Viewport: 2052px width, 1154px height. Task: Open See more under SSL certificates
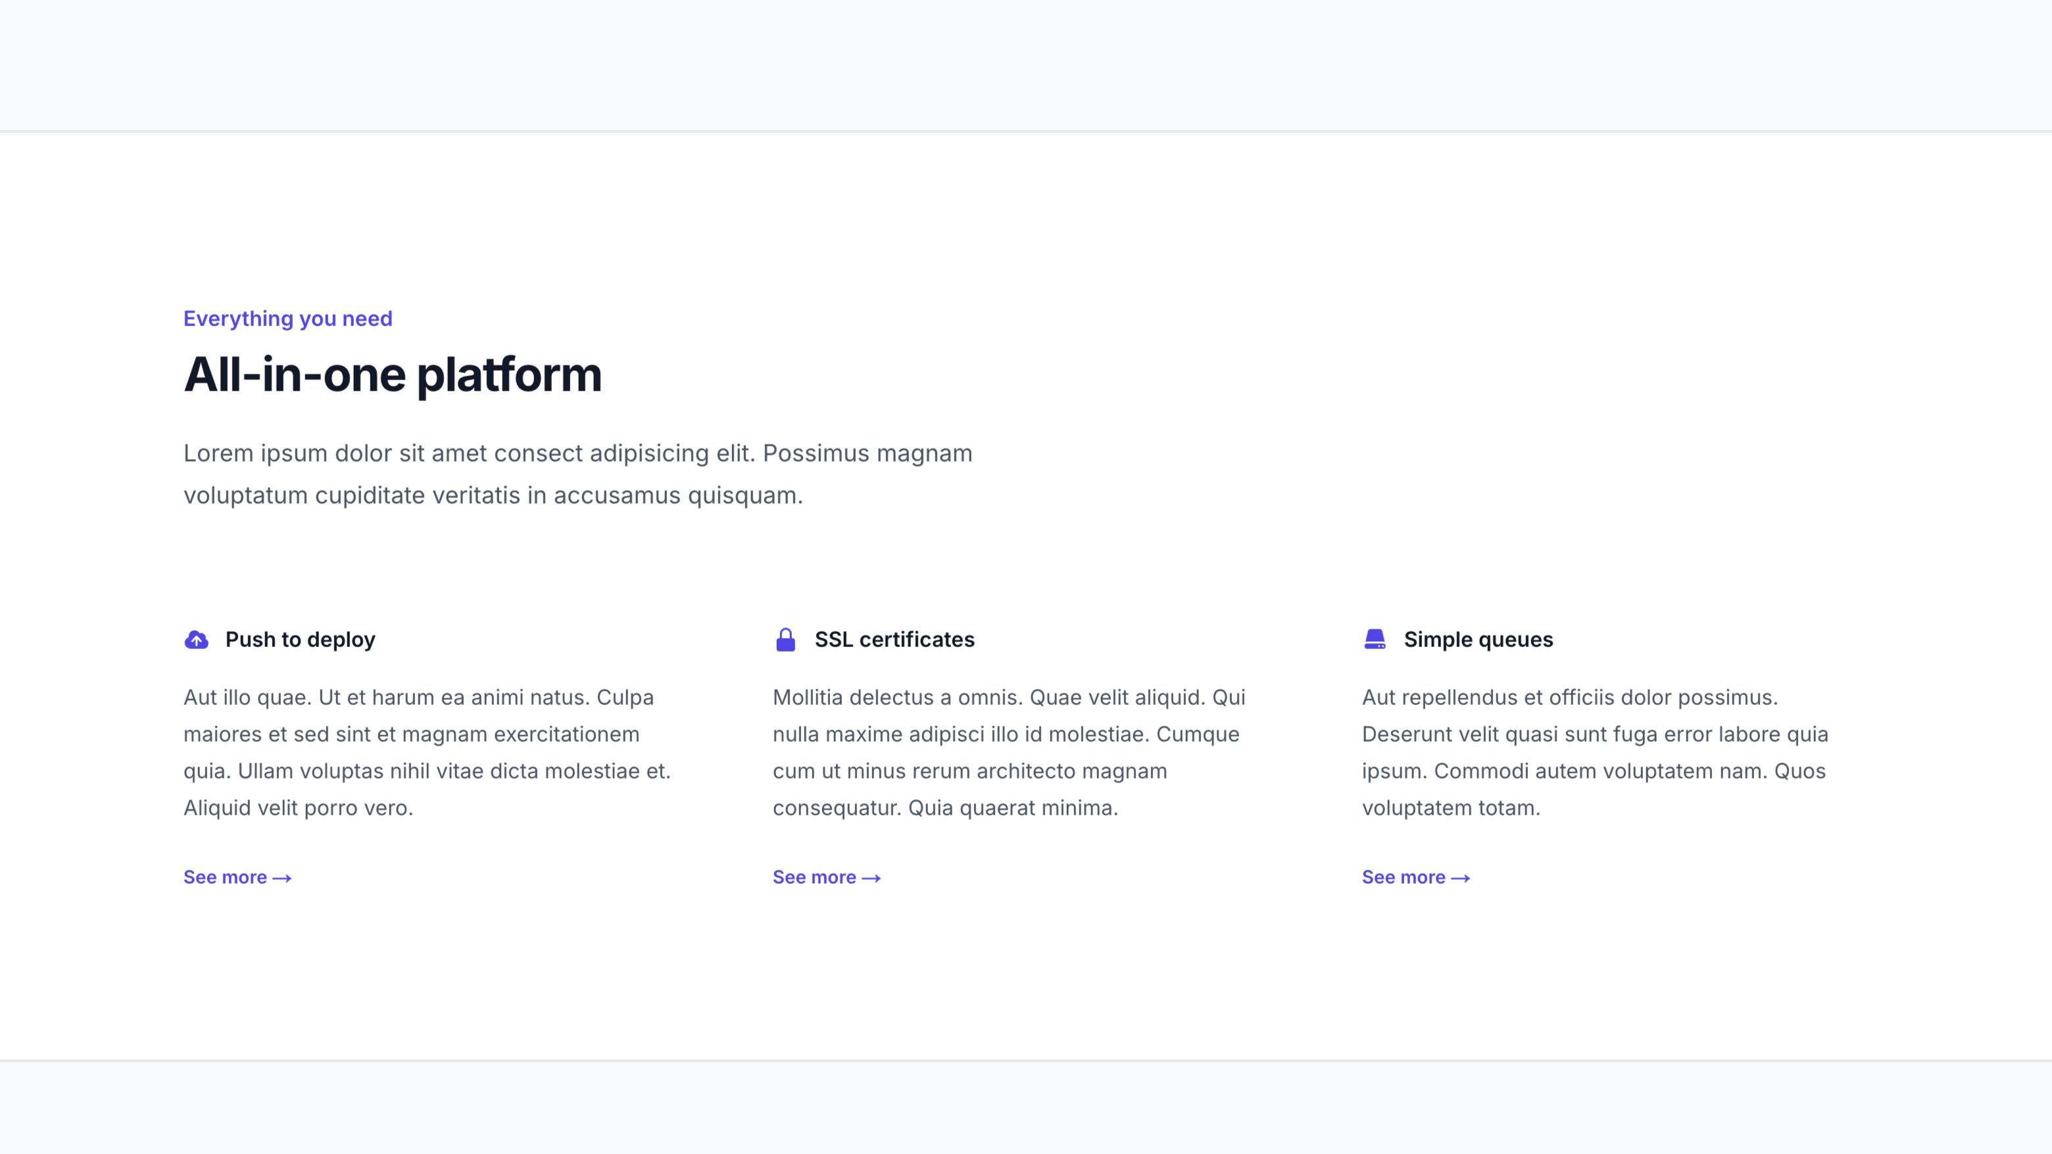(827, 877)
